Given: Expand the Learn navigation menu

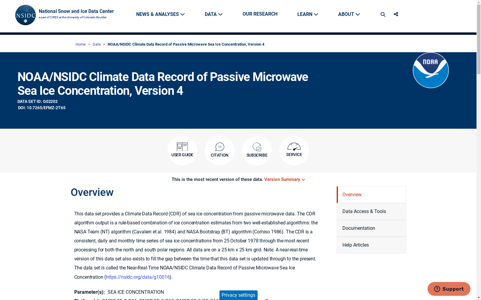Looking at the screenshot, I should pos(308,14).
